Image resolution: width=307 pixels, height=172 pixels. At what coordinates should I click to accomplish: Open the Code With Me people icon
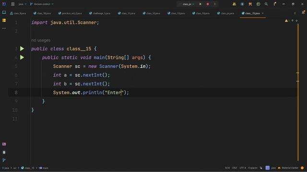click(x=234, y=4)
